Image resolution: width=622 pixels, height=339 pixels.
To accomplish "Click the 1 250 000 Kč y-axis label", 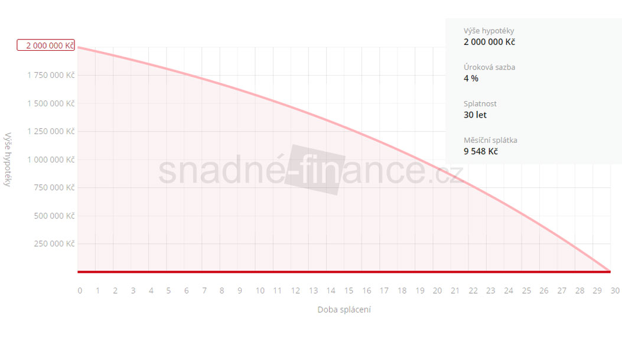I will [x=50, y=131].
